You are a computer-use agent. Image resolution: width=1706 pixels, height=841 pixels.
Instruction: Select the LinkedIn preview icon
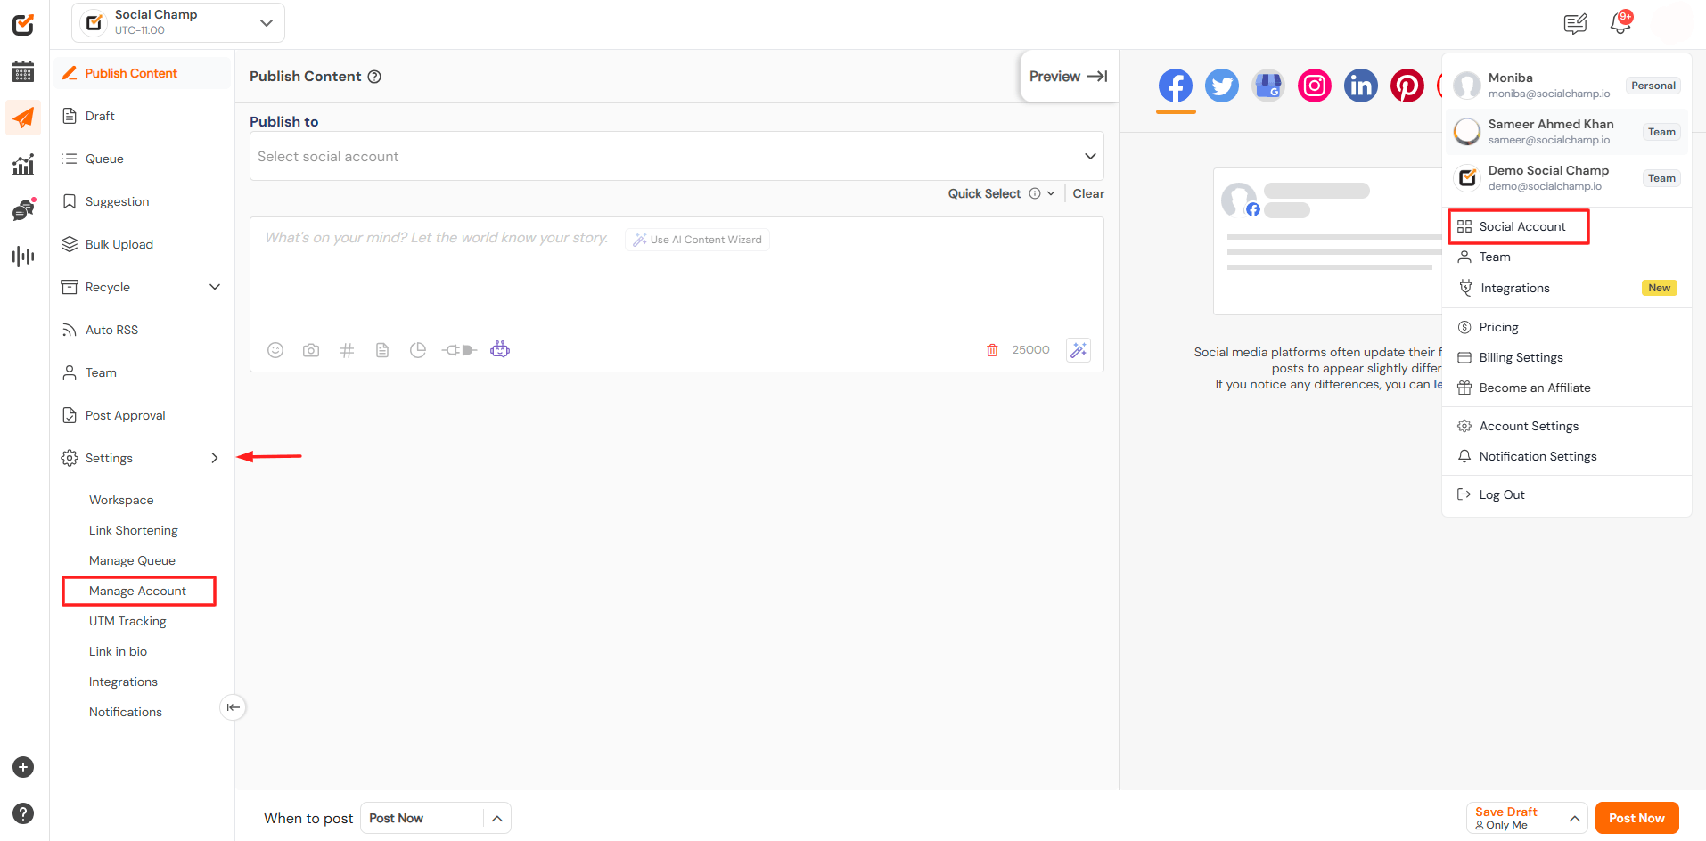coord(1361,86)
